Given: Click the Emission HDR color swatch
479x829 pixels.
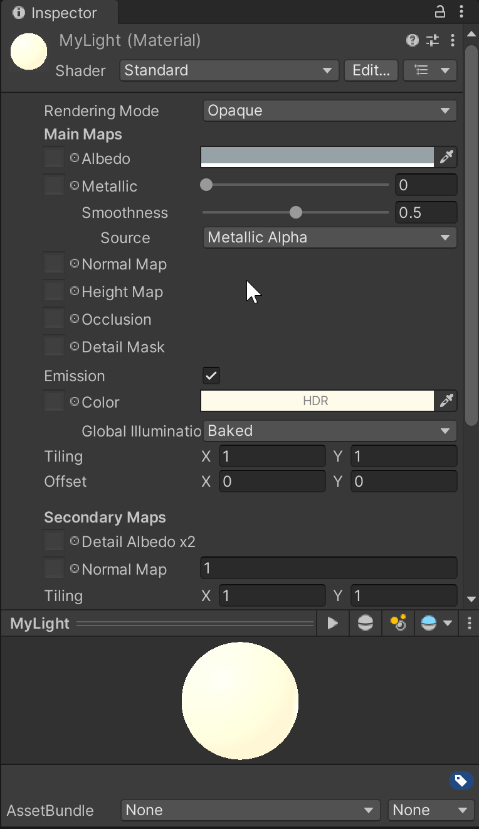Looking at the screenshot, I should click(x=317, y=401).
